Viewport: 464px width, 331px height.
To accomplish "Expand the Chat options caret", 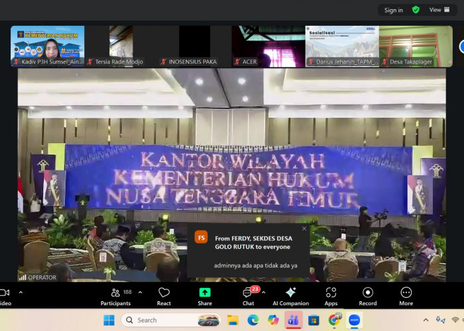I will (x=263, y=292).
